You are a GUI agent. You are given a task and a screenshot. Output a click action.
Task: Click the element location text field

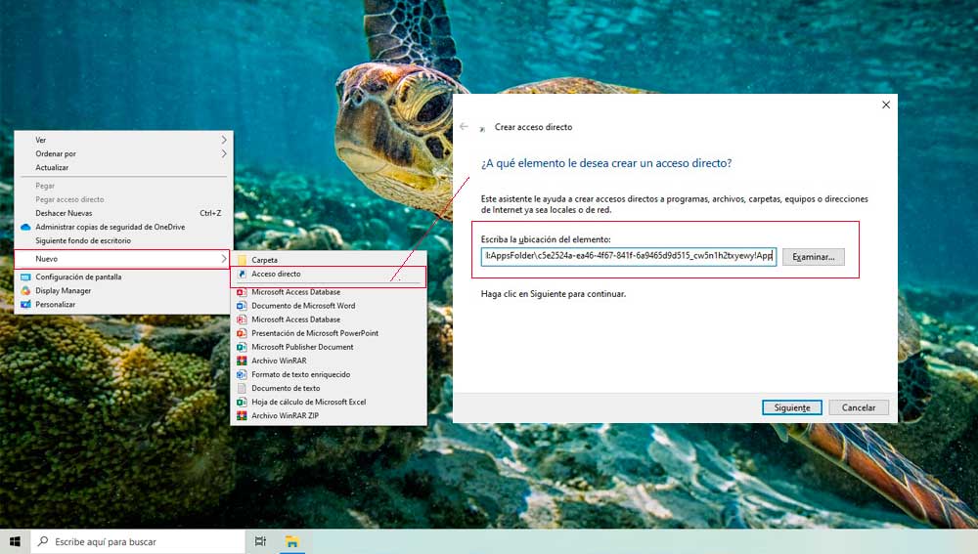pyautogui.click(x=629, y=256)
